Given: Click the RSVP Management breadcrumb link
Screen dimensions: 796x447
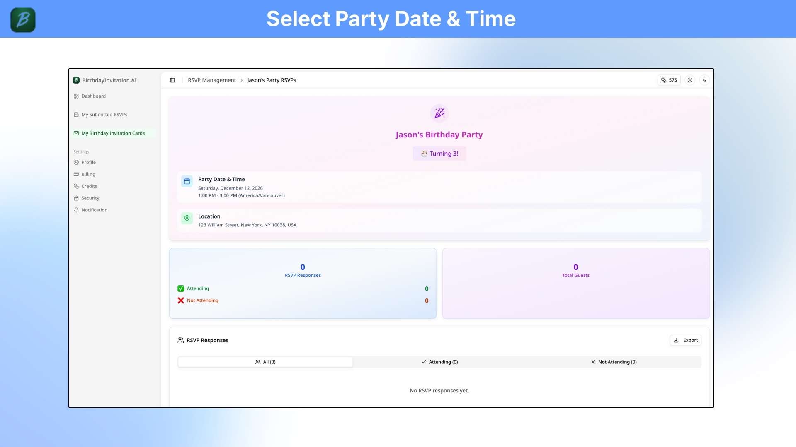Looking at the screenshot, I should (x=212, y=80).
